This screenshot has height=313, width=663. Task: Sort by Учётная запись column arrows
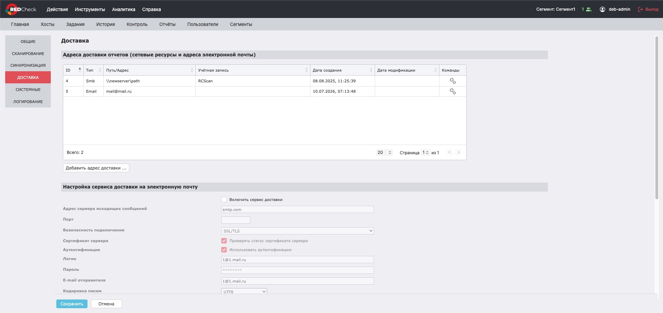point(307,70)
